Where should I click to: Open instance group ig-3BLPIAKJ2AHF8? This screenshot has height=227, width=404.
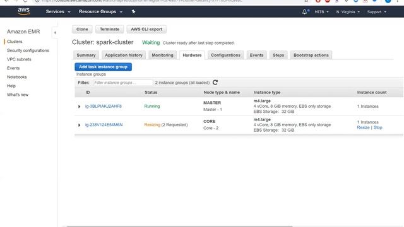pyautogui.click(x=104, y=107)
